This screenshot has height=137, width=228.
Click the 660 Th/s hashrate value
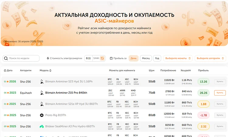tap(187, 125)
